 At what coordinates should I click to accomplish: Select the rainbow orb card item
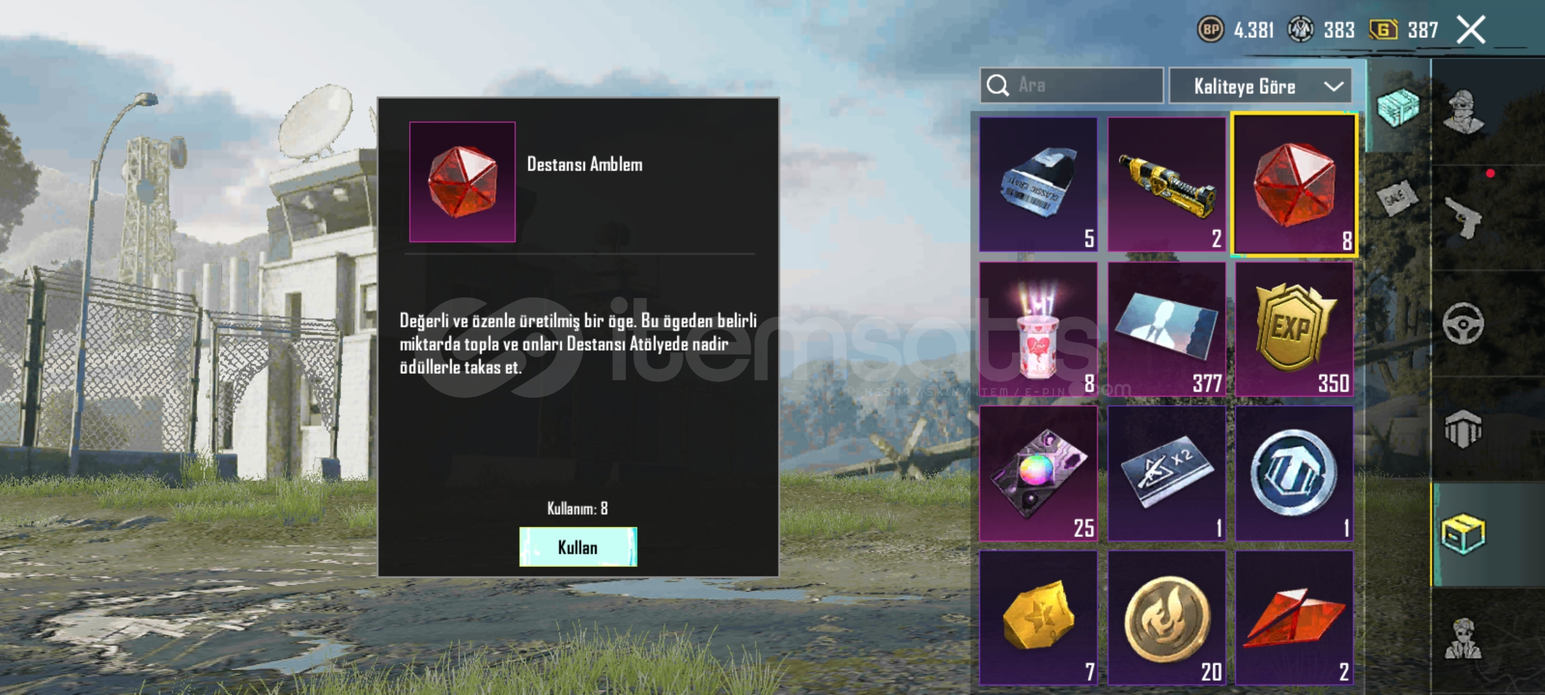(1038, 474)
